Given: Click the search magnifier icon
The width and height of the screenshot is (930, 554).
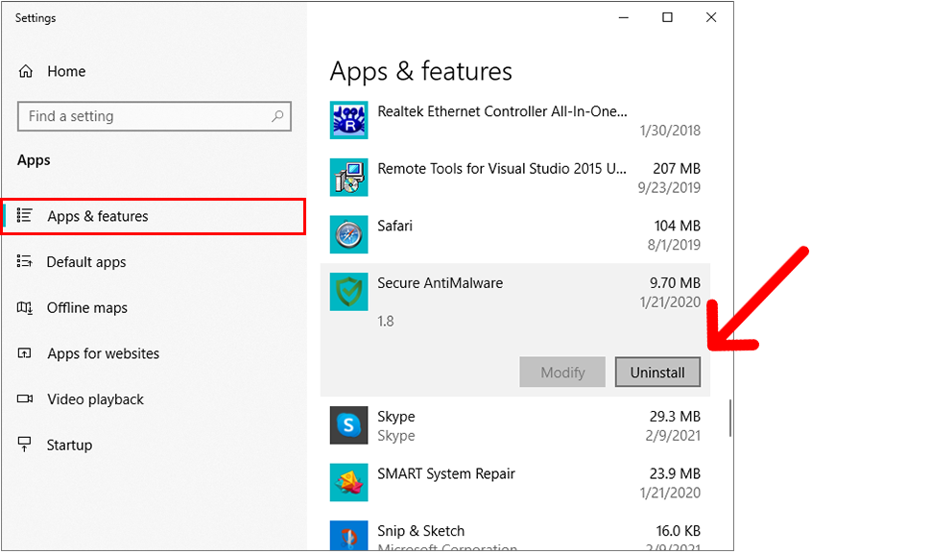Looking at the screenshot, I should point(277,116).
